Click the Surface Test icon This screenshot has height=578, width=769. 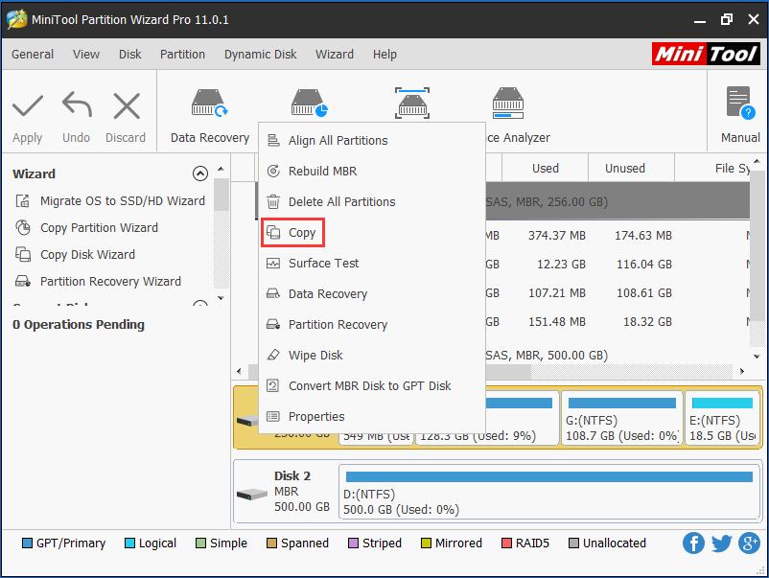[273, 264]
